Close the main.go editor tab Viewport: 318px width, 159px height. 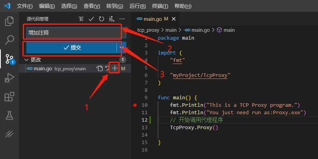(x=174, y=19)
